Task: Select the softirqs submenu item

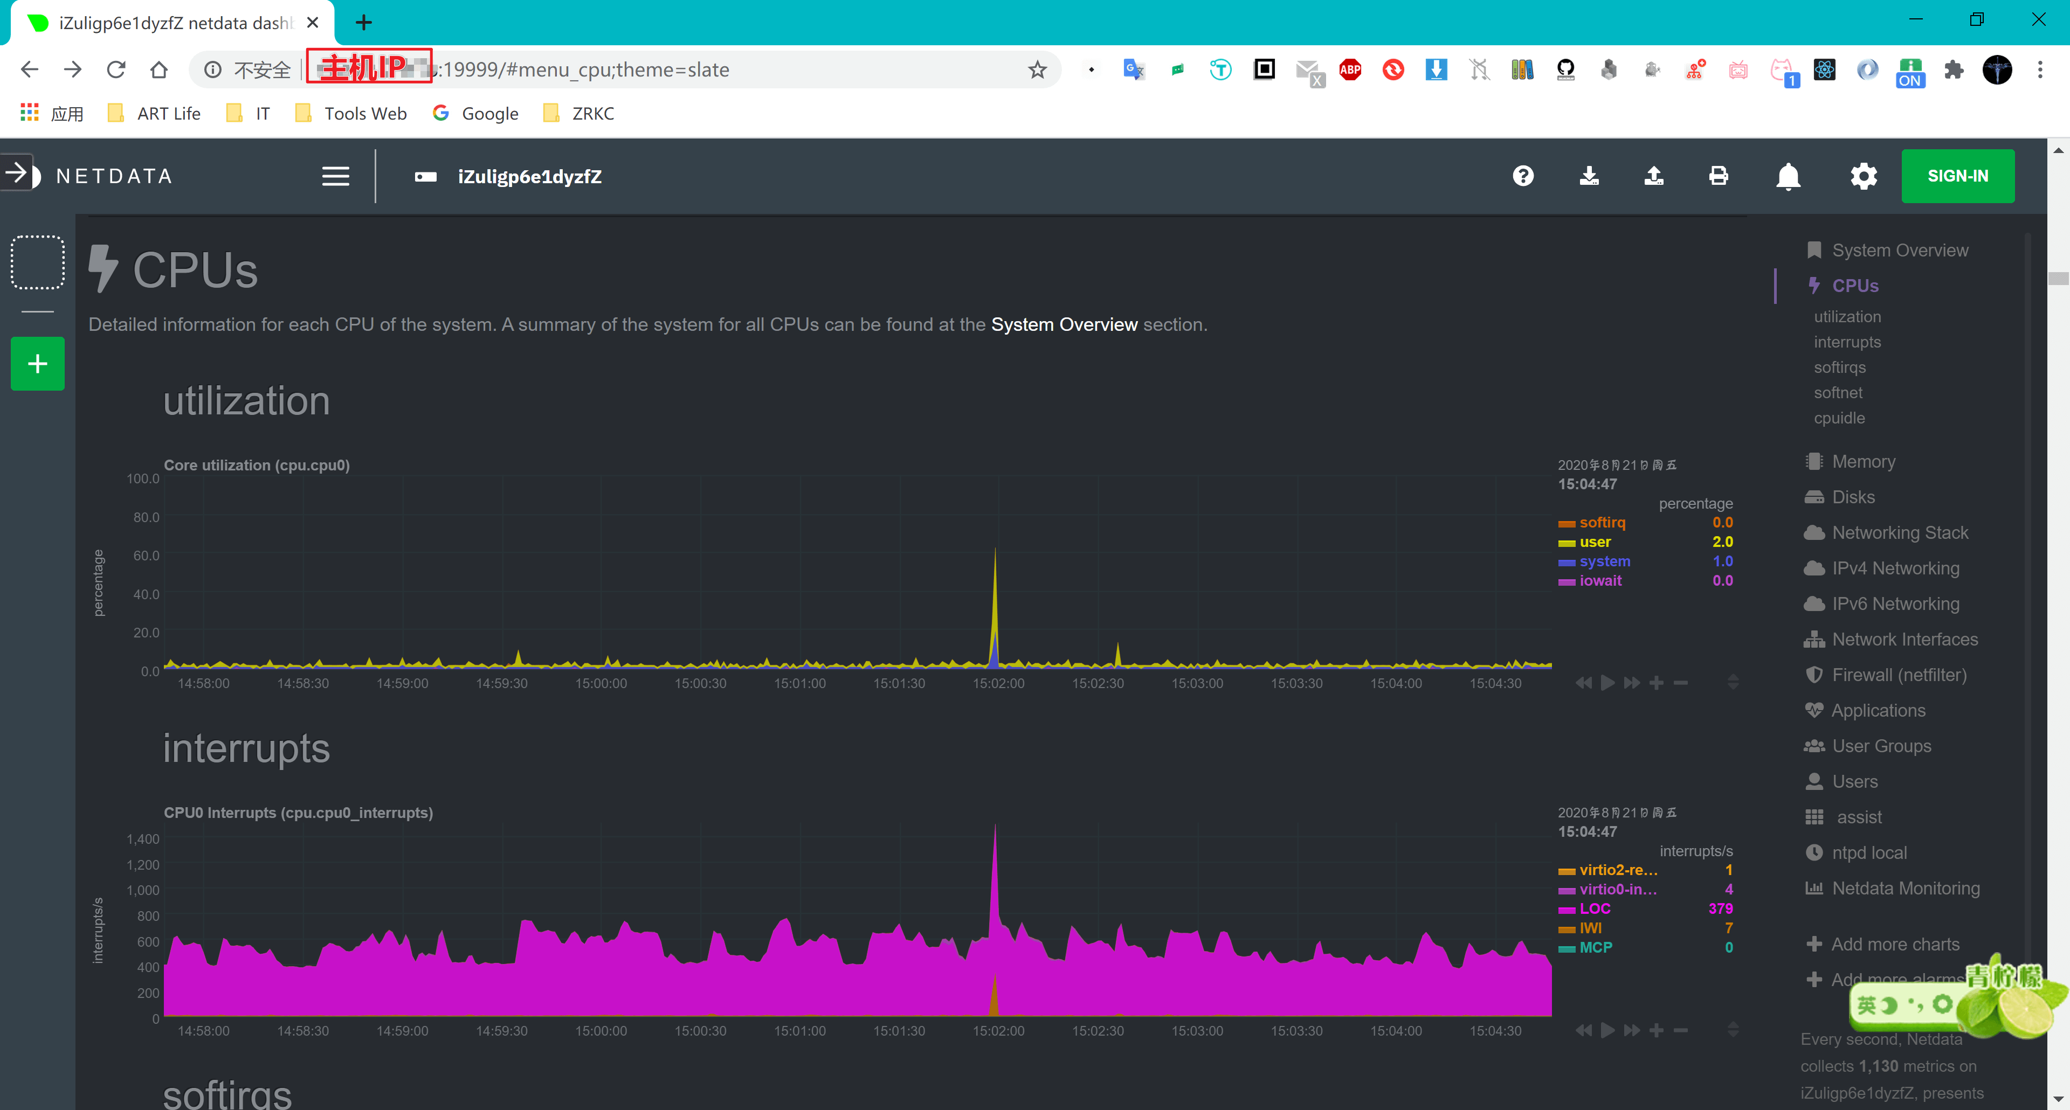Action: coord(1839,367)
